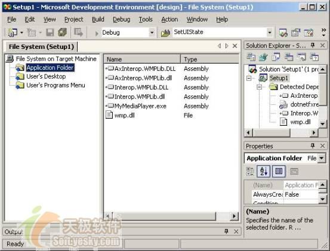The image size is (330, 251).
Task: Click the previous tab arrow in the document bar
Action: pos(219,46)
